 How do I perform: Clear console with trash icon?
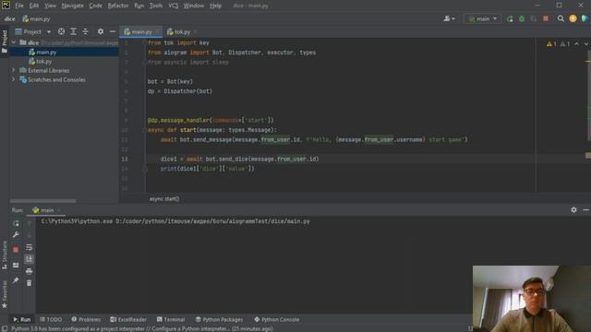(x=29, y=283)
